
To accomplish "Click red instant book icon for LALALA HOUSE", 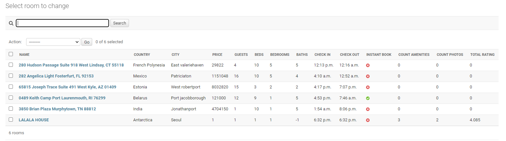I will (368, 120).
